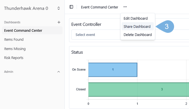Open the Items Missing dashboard
This screenshot has width=189, height=109.
[15, 49]
